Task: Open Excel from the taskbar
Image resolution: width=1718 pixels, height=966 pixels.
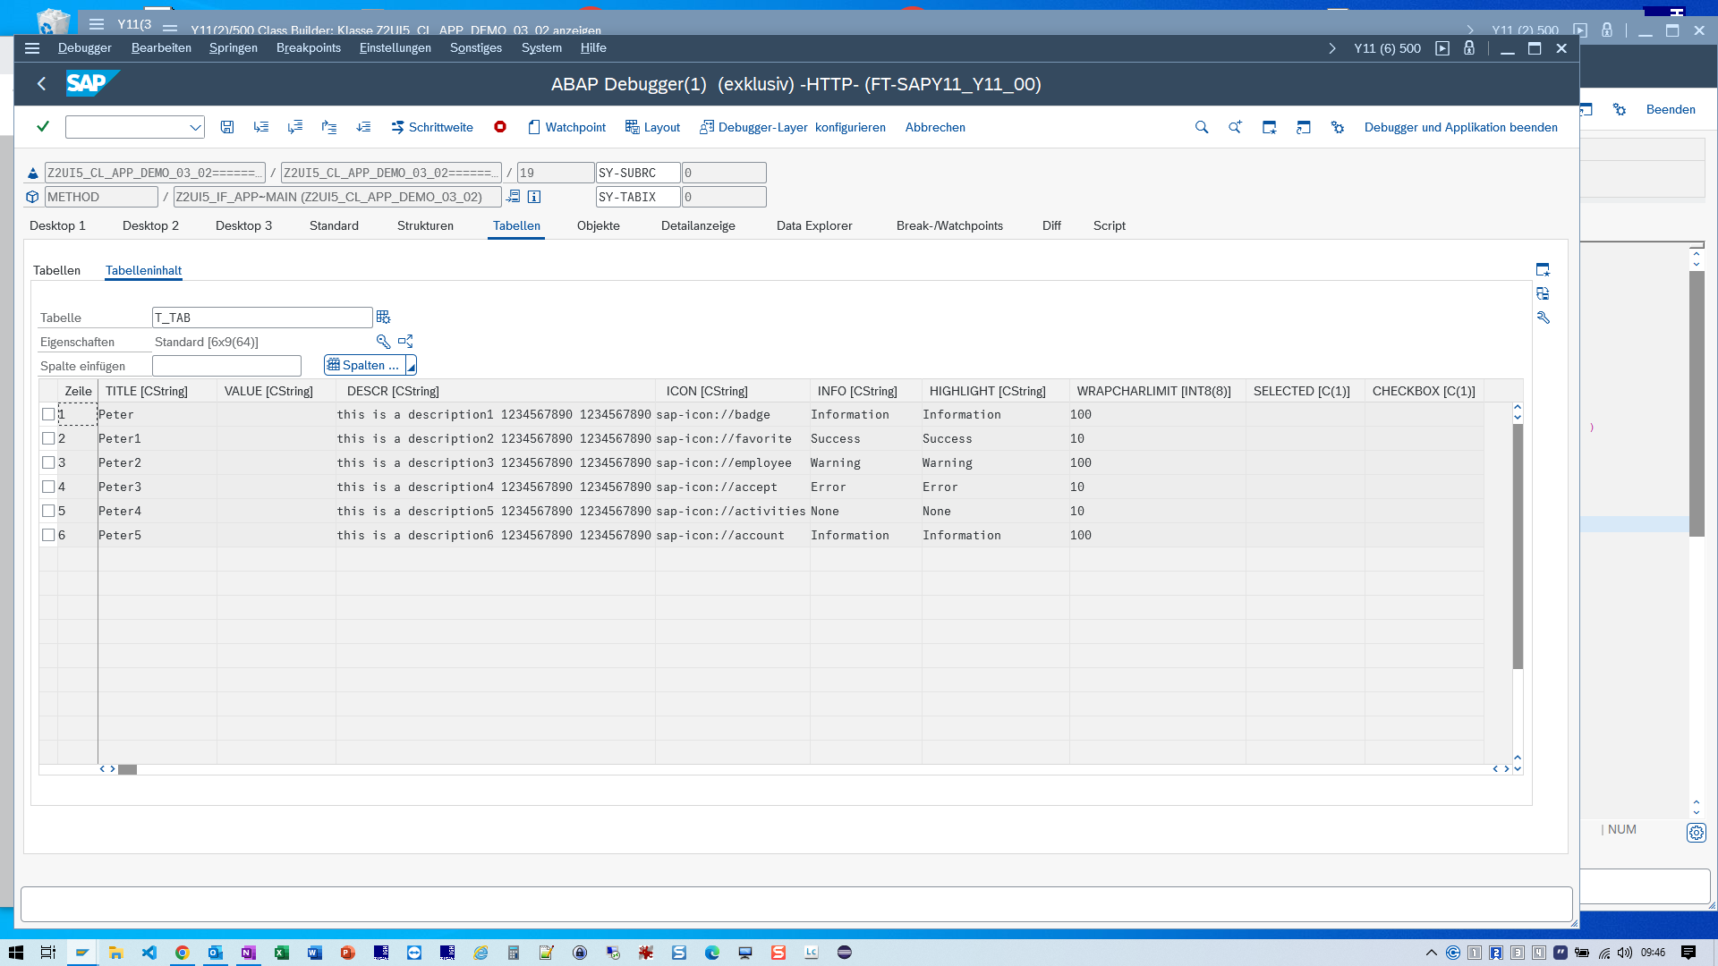Action: 281,953
